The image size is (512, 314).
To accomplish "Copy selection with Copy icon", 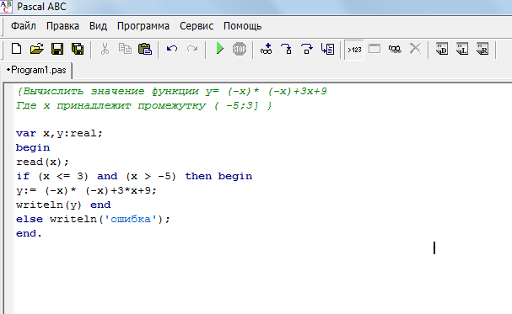I will click(125, 49).
